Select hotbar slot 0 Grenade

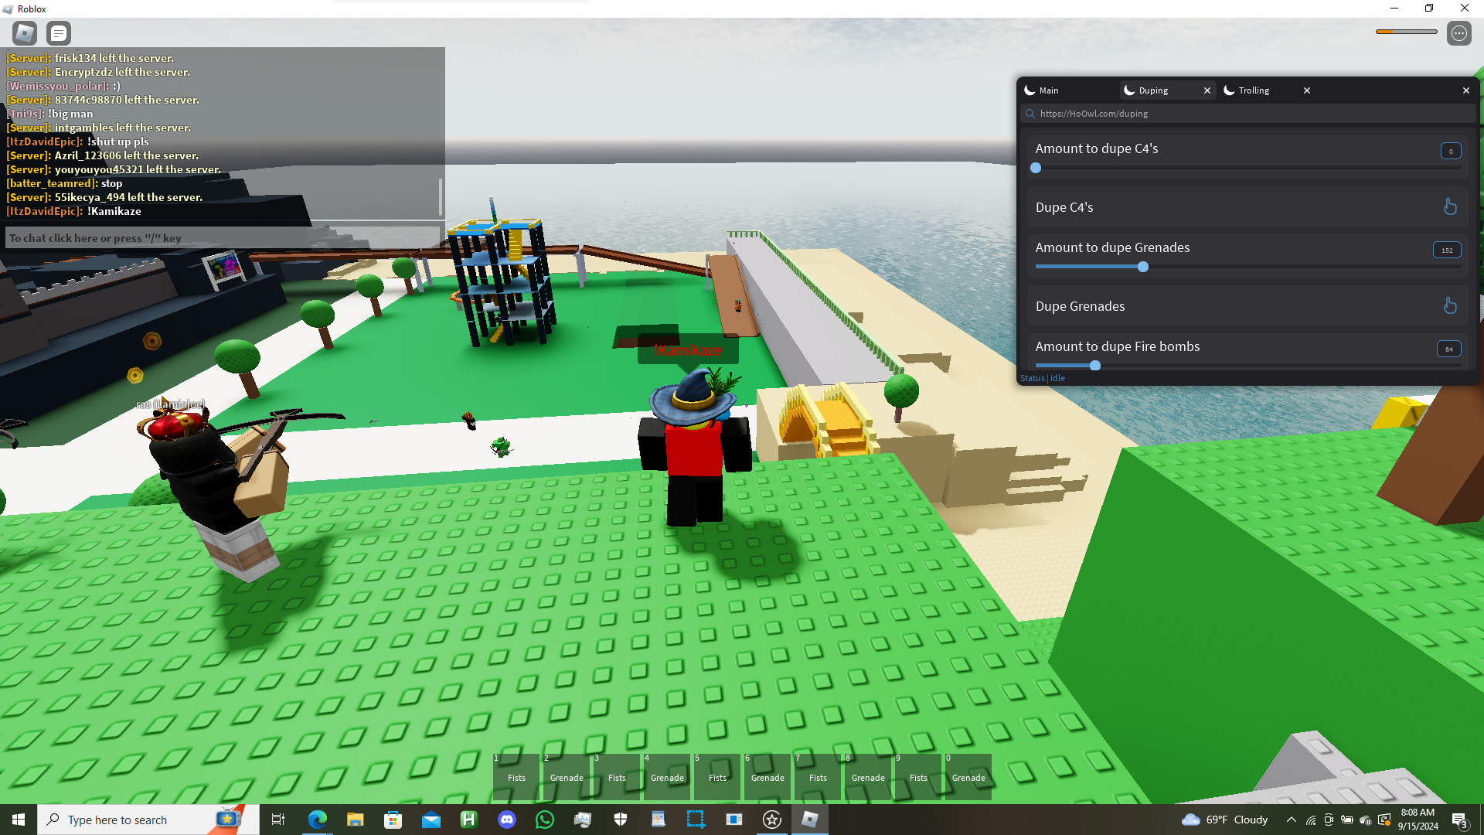(968, 777)
